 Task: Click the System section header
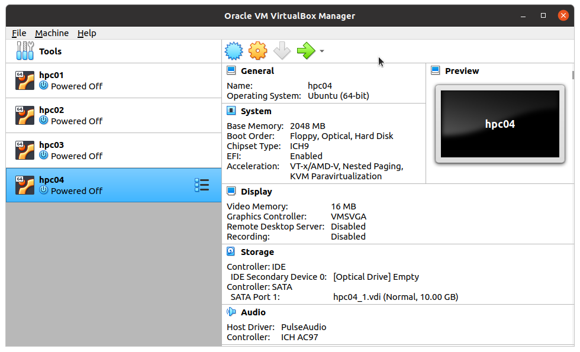[x=256, y=111]
